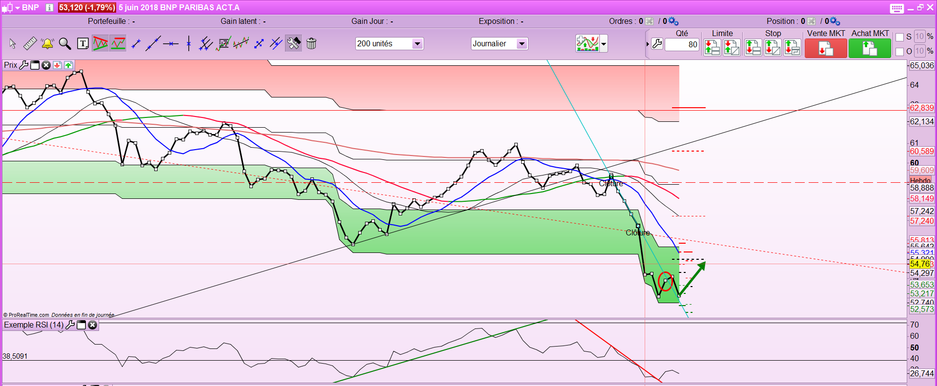Draw a segment with the short line tool
937x386 pixels.
tap(136, 44)
